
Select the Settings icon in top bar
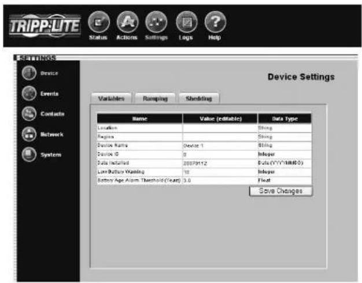[156, 22]
